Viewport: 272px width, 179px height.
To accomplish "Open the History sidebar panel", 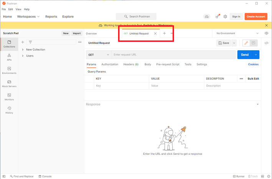I will pyautogui.click(x=9, y=110).
